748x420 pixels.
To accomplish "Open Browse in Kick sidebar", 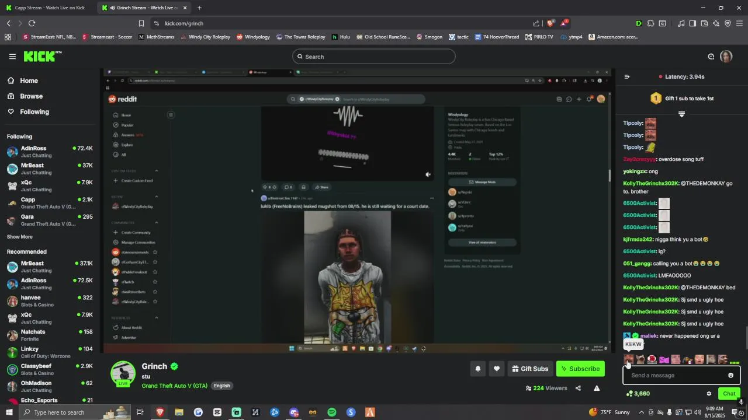I will (x=25, y=96).
